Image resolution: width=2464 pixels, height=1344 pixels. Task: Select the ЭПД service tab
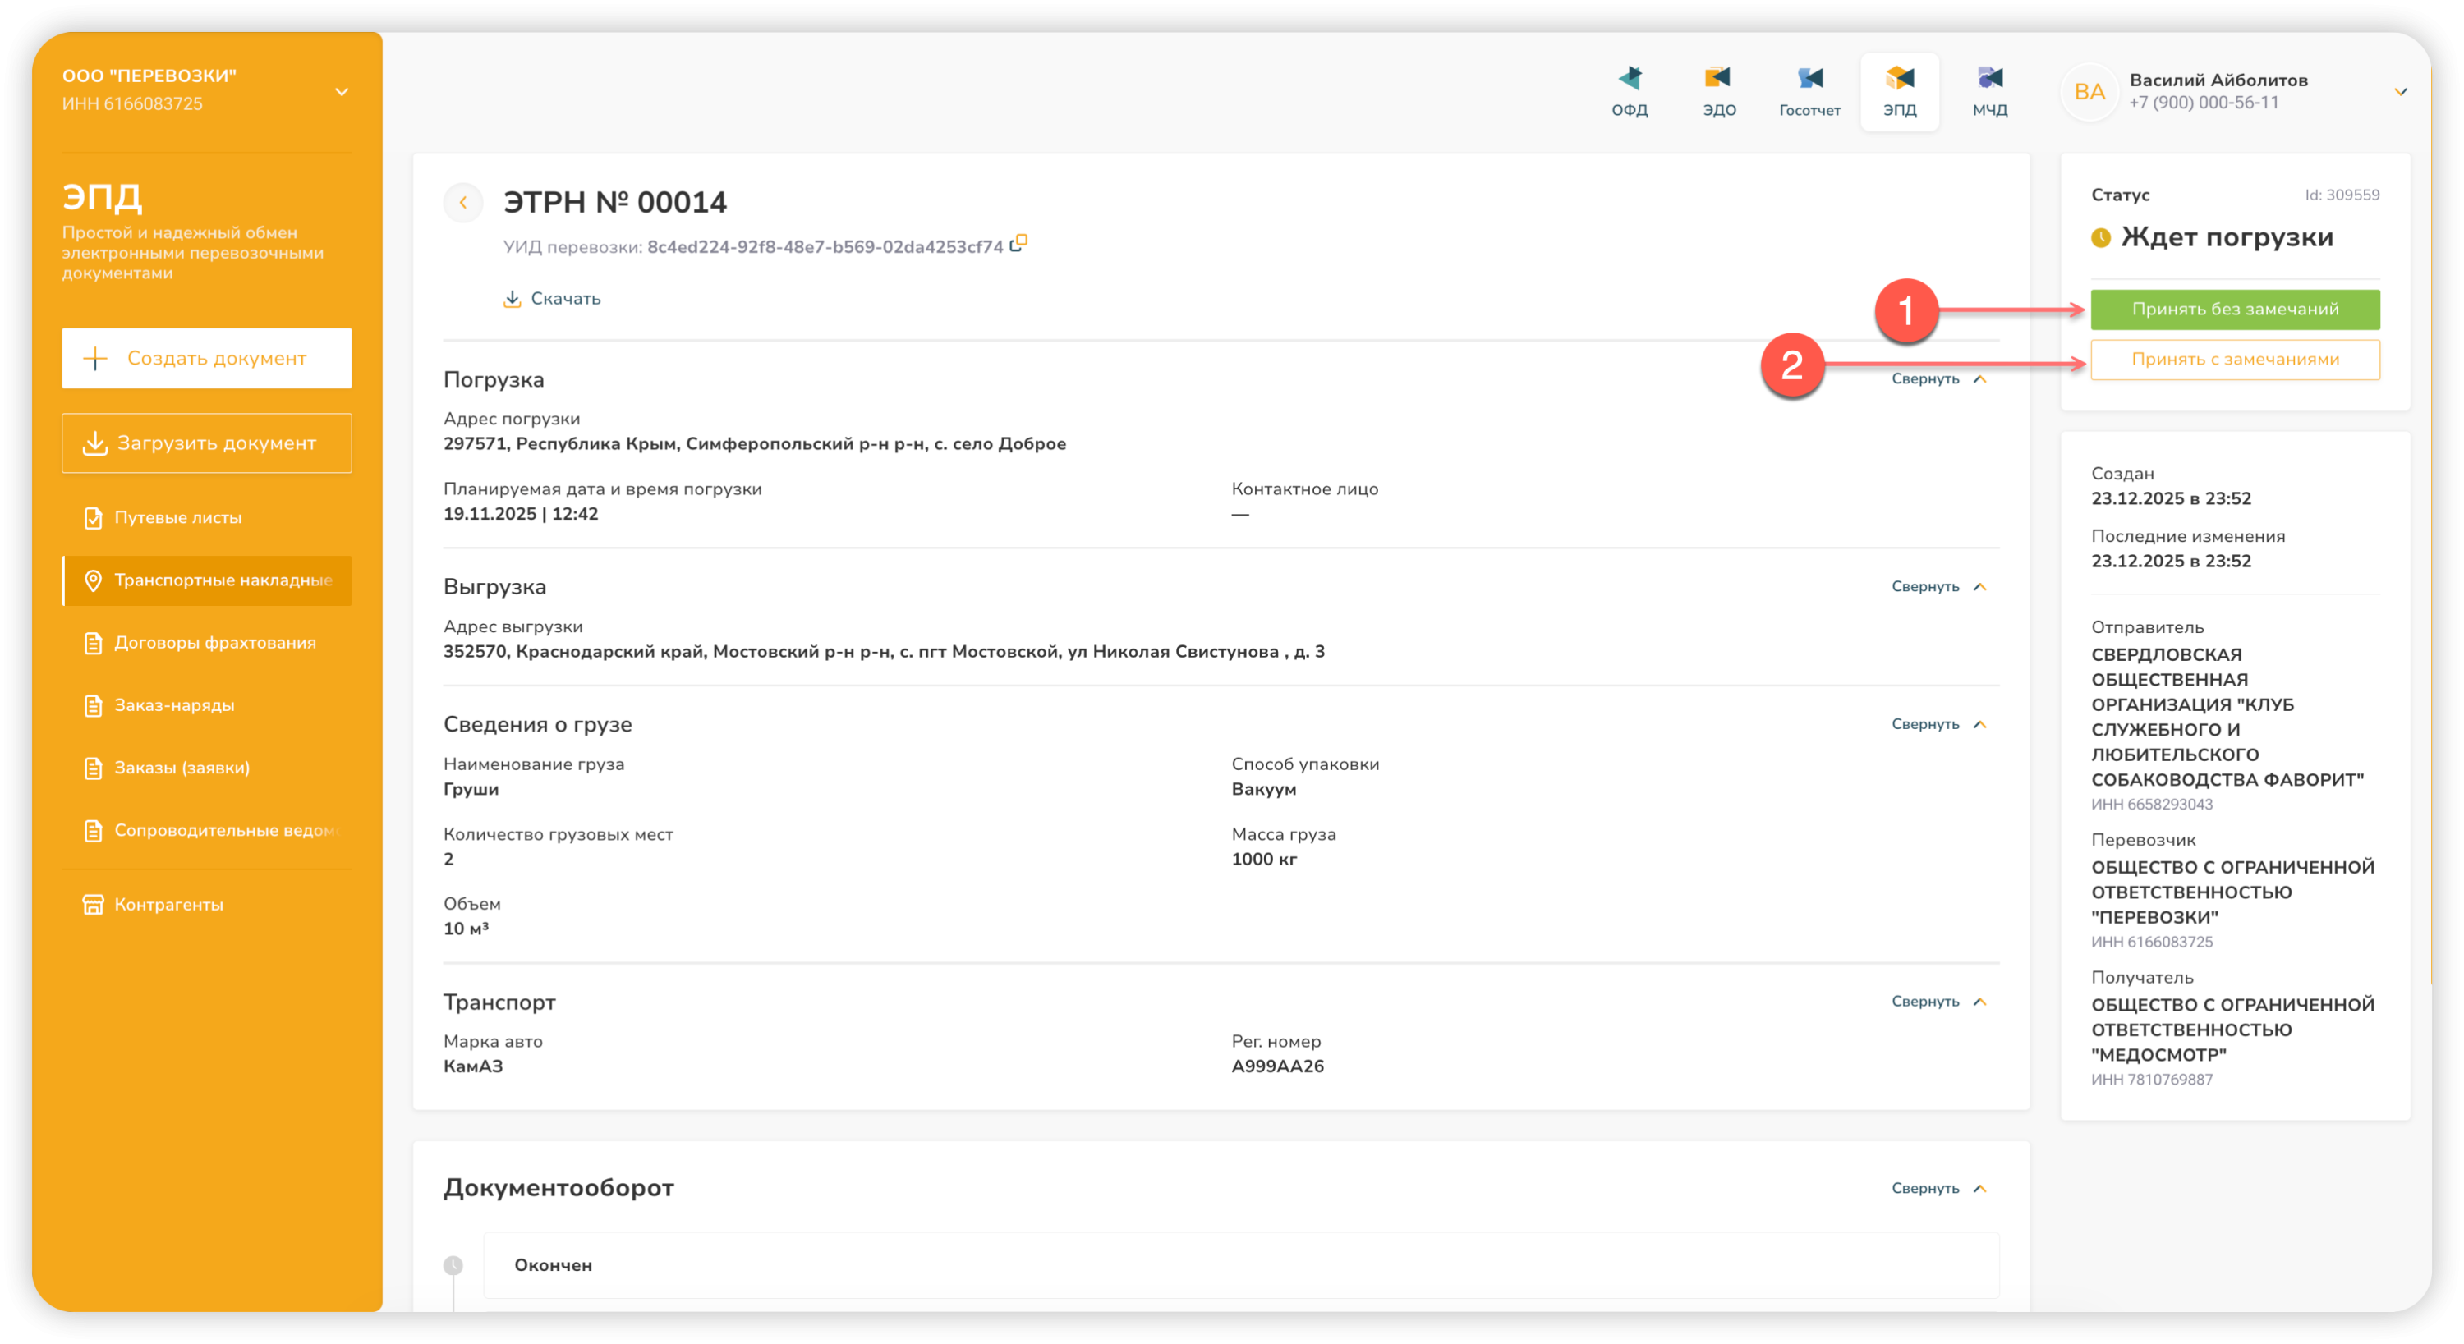(1899, 91)
